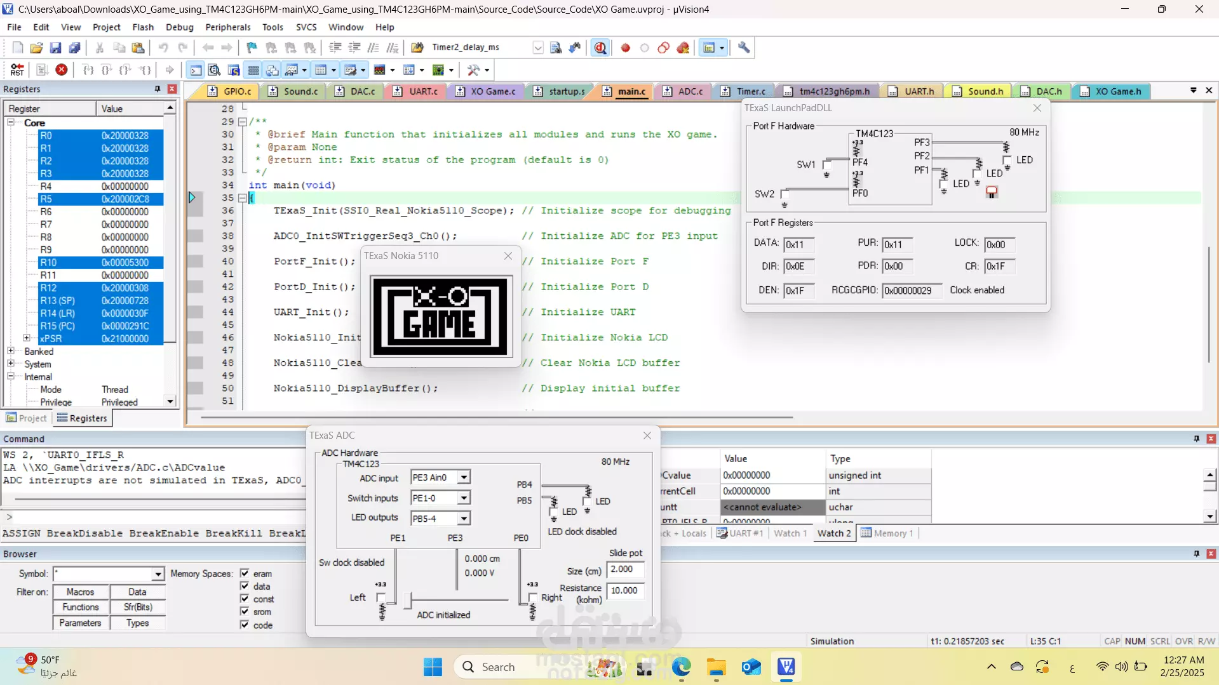Viewport: 1219px width, 685px height.
Task: Click the Show Next Statement arrow icon
Action: [x=170, y=70]
